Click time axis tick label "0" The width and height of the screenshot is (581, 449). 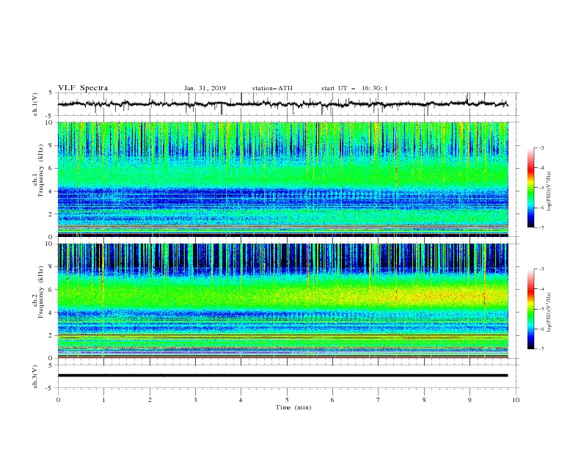point(58,400)
